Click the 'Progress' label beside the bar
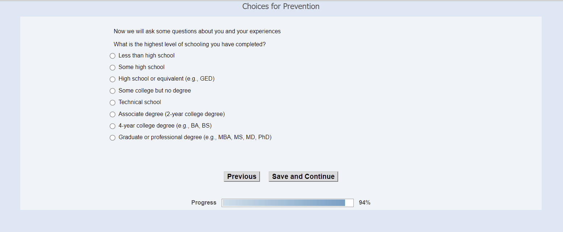The width and height of the screenshot is (563, 232). (203, 203)
